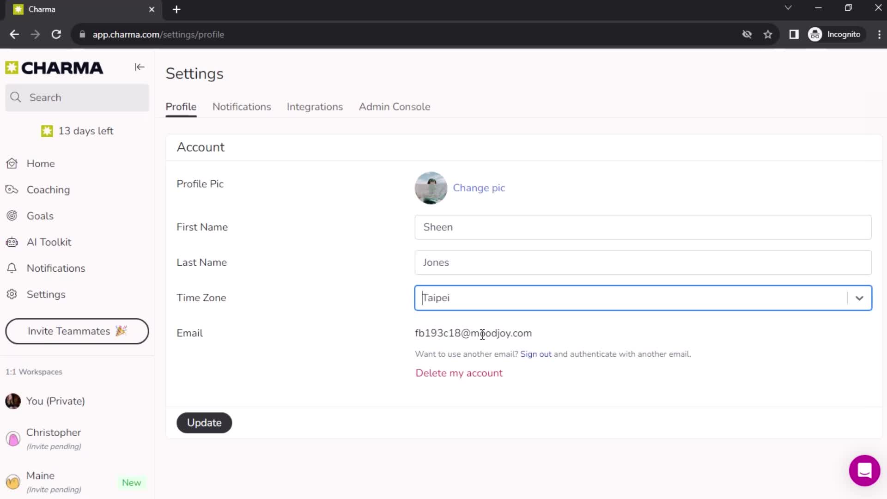The height and width of the screenshot is (499, 887).
Task: Click the Update button
Action: [203, 423]
